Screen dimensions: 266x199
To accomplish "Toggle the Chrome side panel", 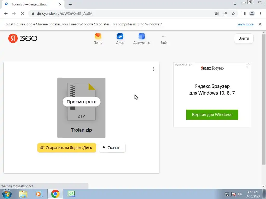I will click(244, 13).
